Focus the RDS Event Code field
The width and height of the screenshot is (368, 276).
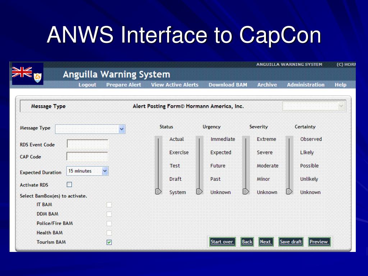click(x=88, y=144)
